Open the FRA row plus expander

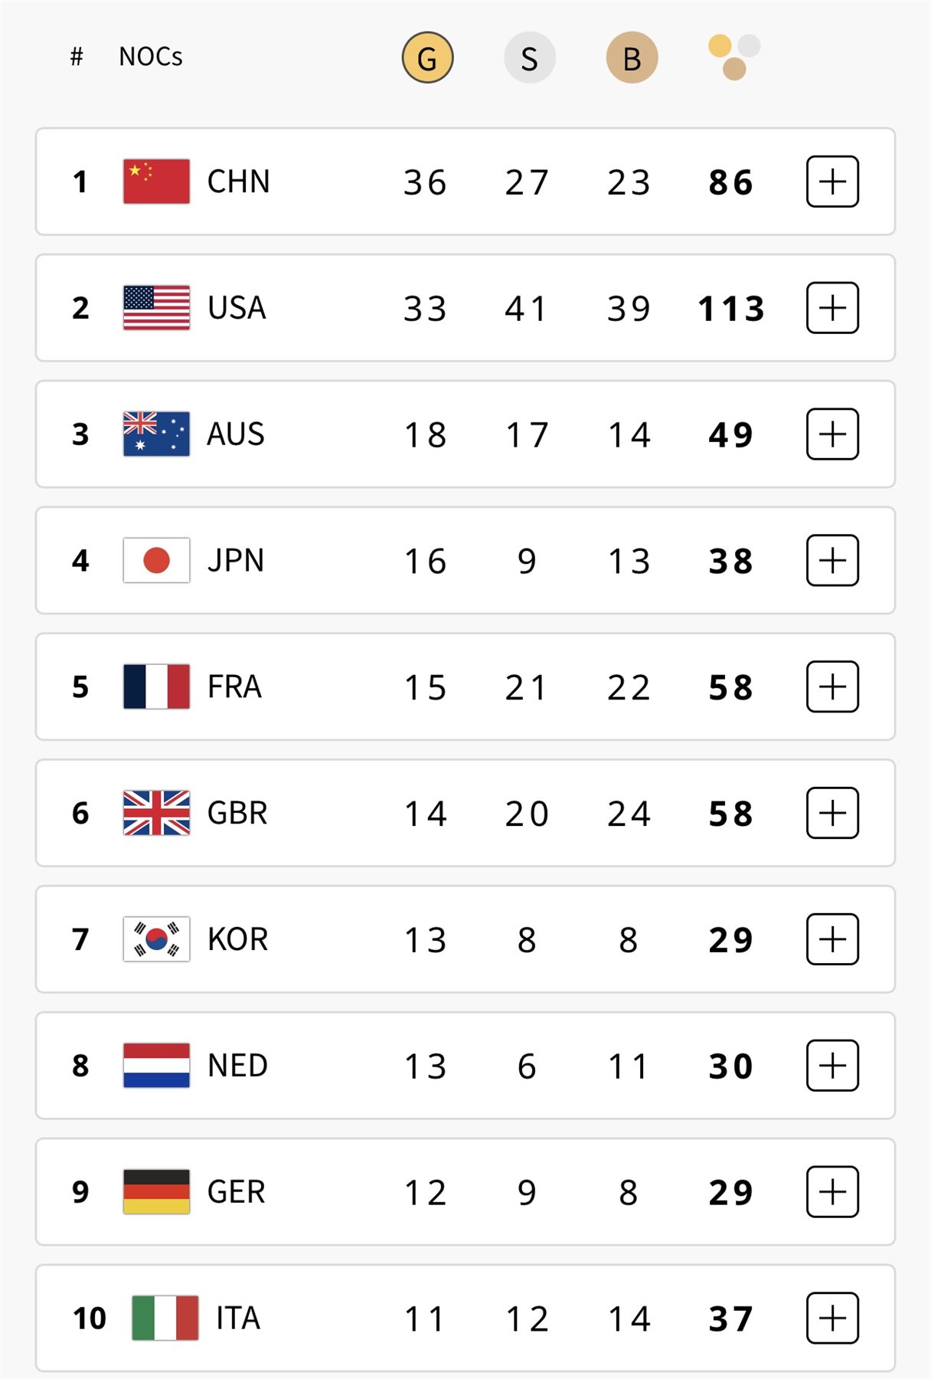(832, 686)
